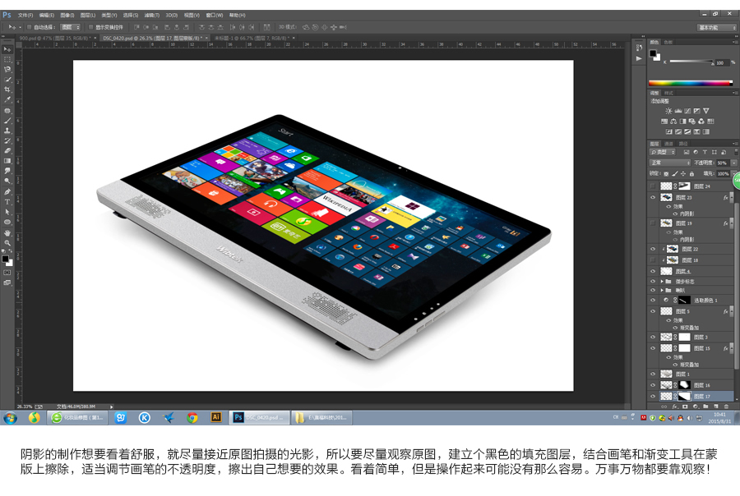This screenshot has height=496, width=740.
Task: Select the Eyedropper tool
Action: point(7,99)
